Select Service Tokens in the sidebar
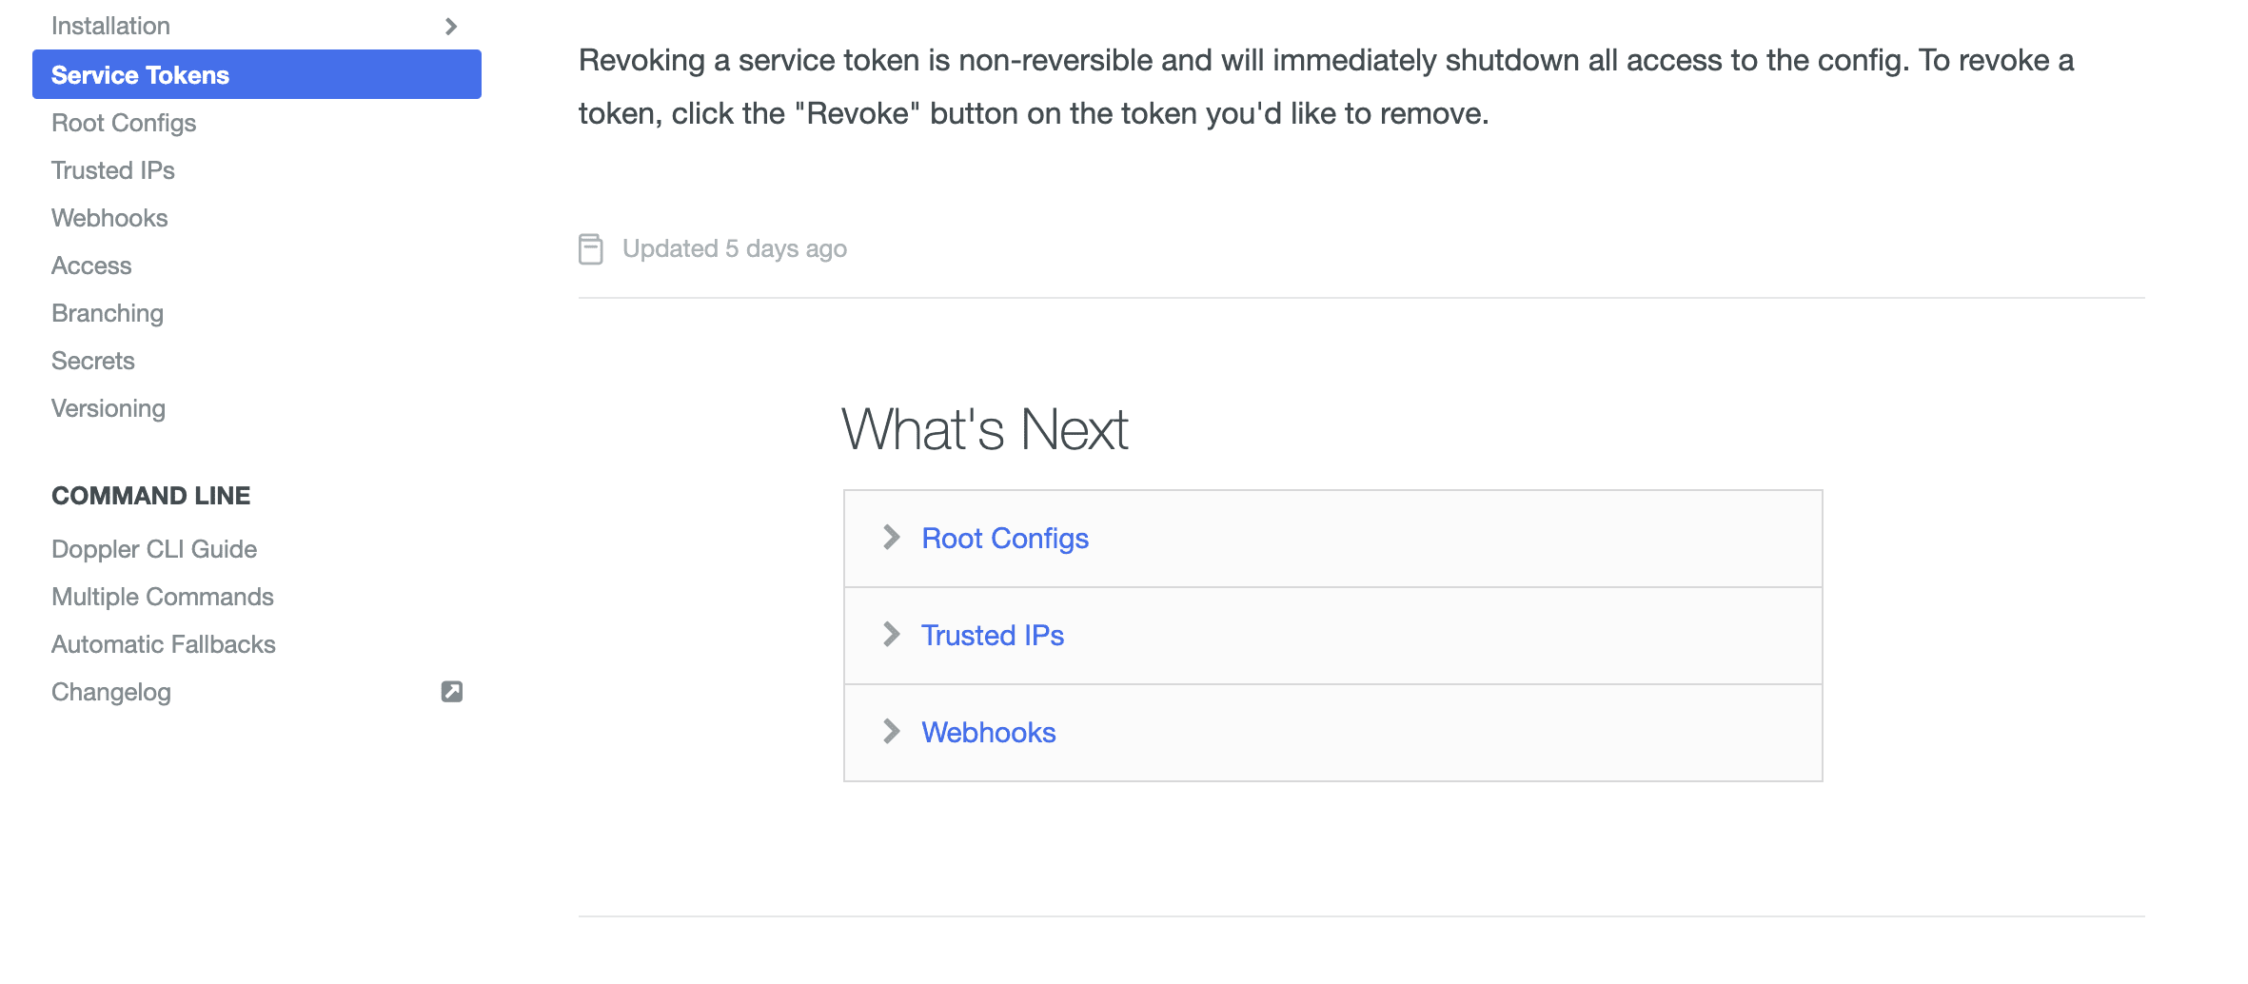Screen dimensions: 2248x984 [x=141, y=75]
